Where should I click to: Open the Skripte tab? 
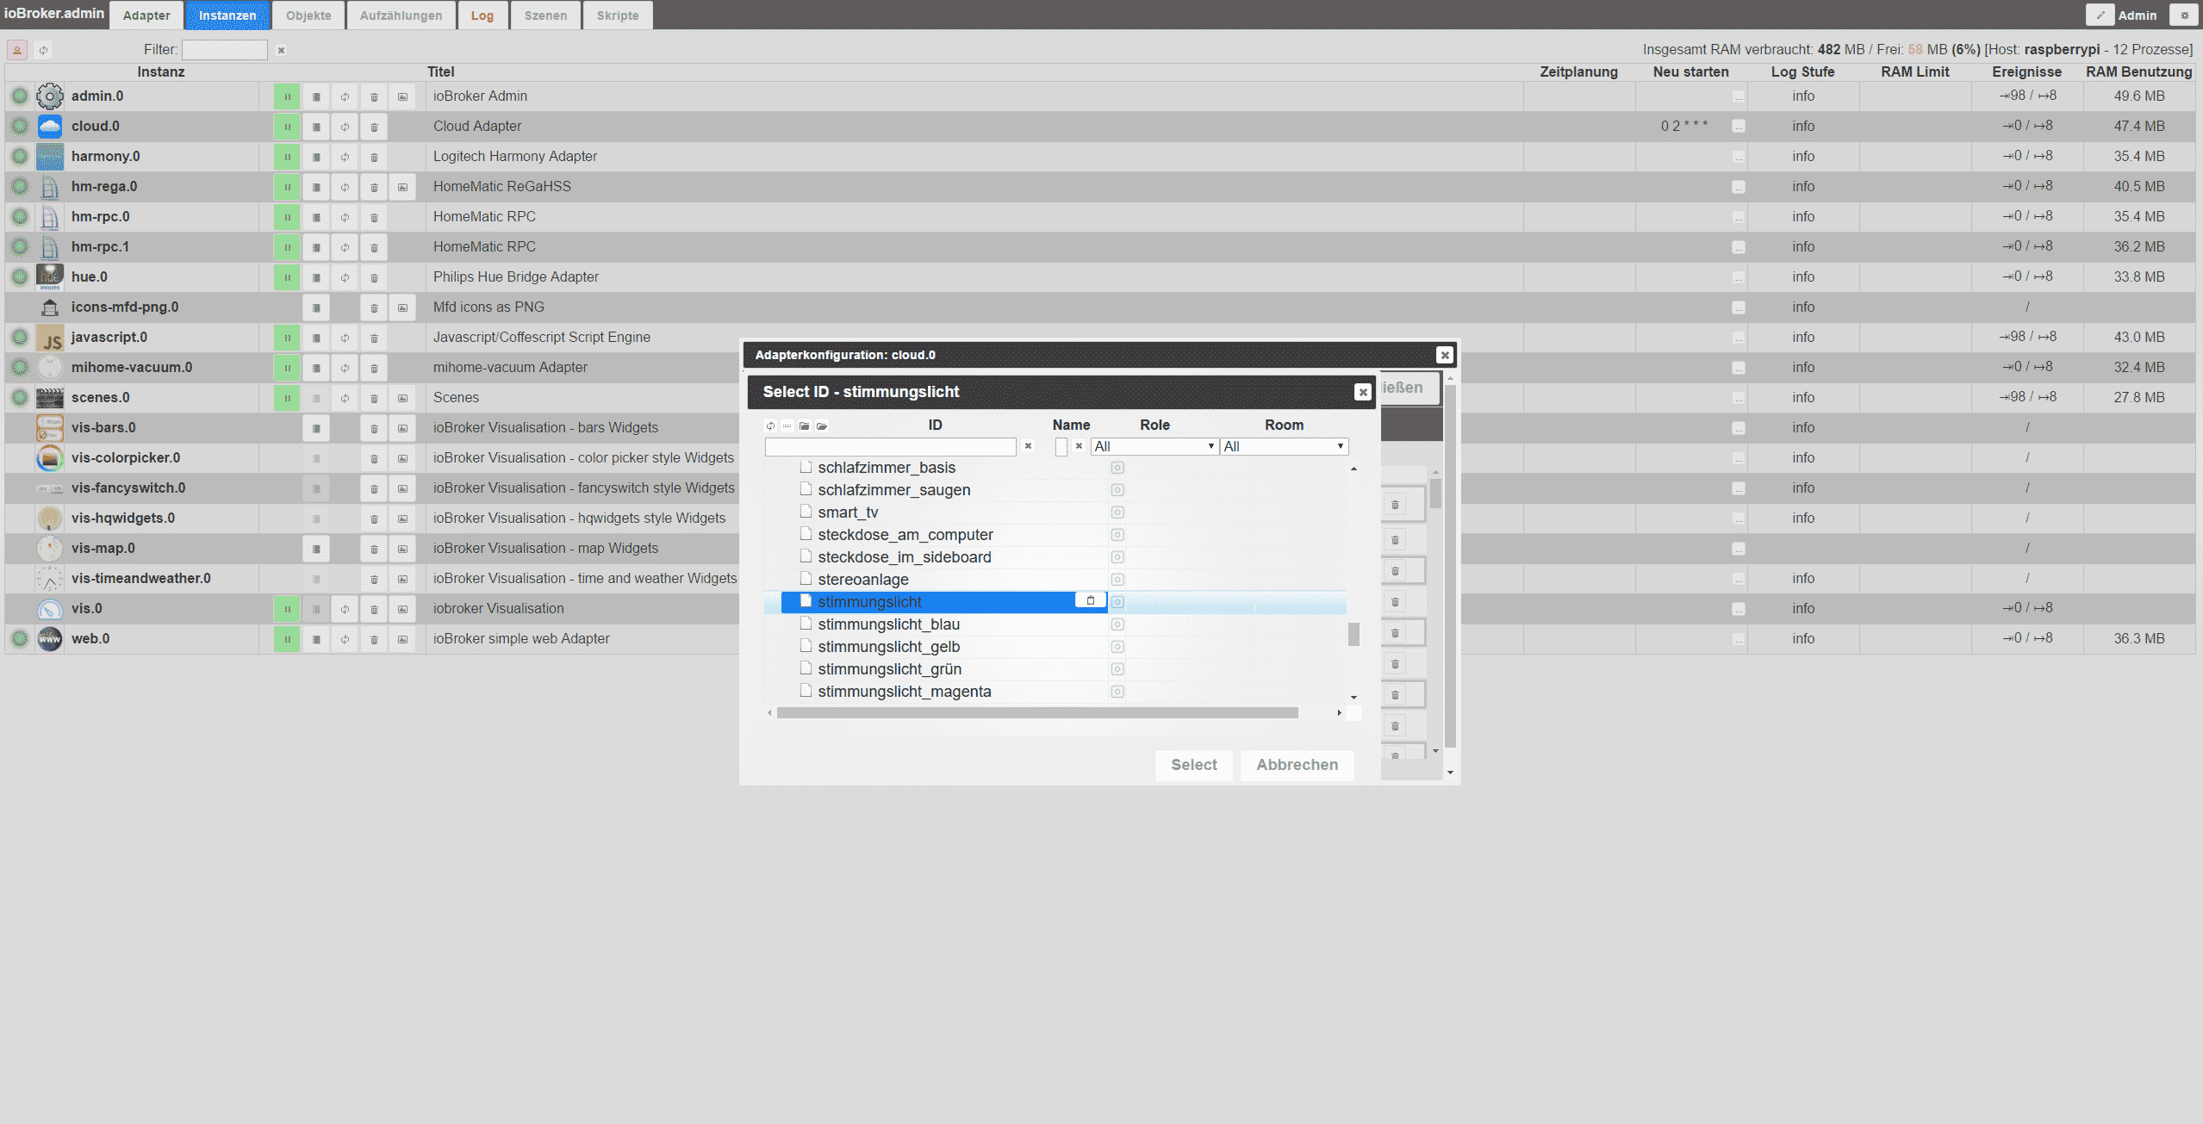(618, 16)
